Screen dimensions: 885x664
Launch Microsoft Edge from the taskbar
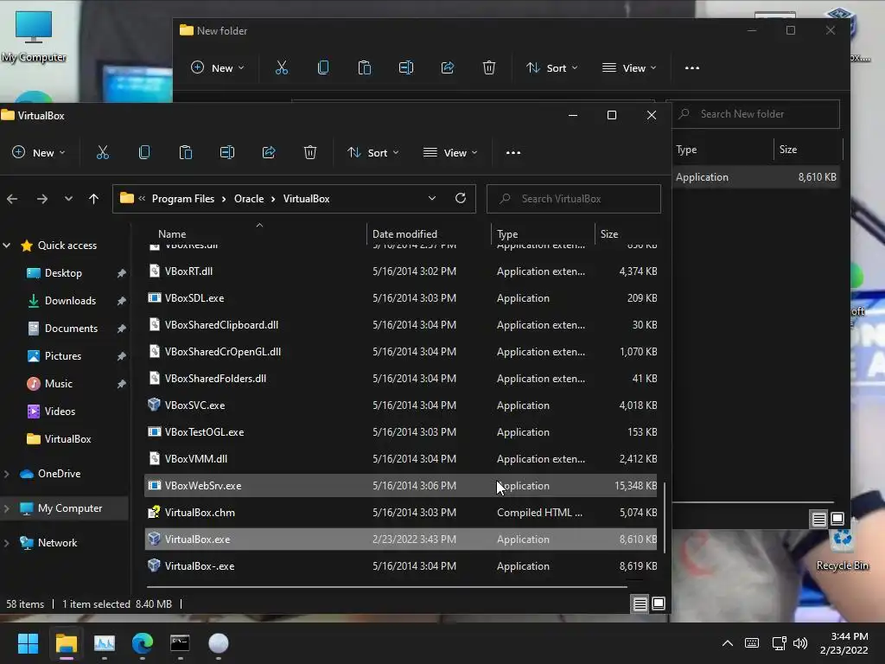point(143,643)
